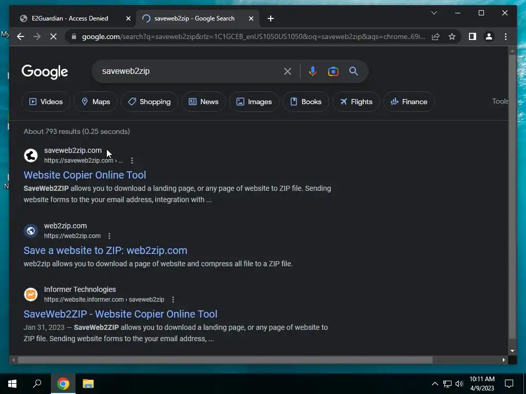This screenshot has height=394, width=526.
Task: Click the vertical page scrollbar
Action: [512, 196]
